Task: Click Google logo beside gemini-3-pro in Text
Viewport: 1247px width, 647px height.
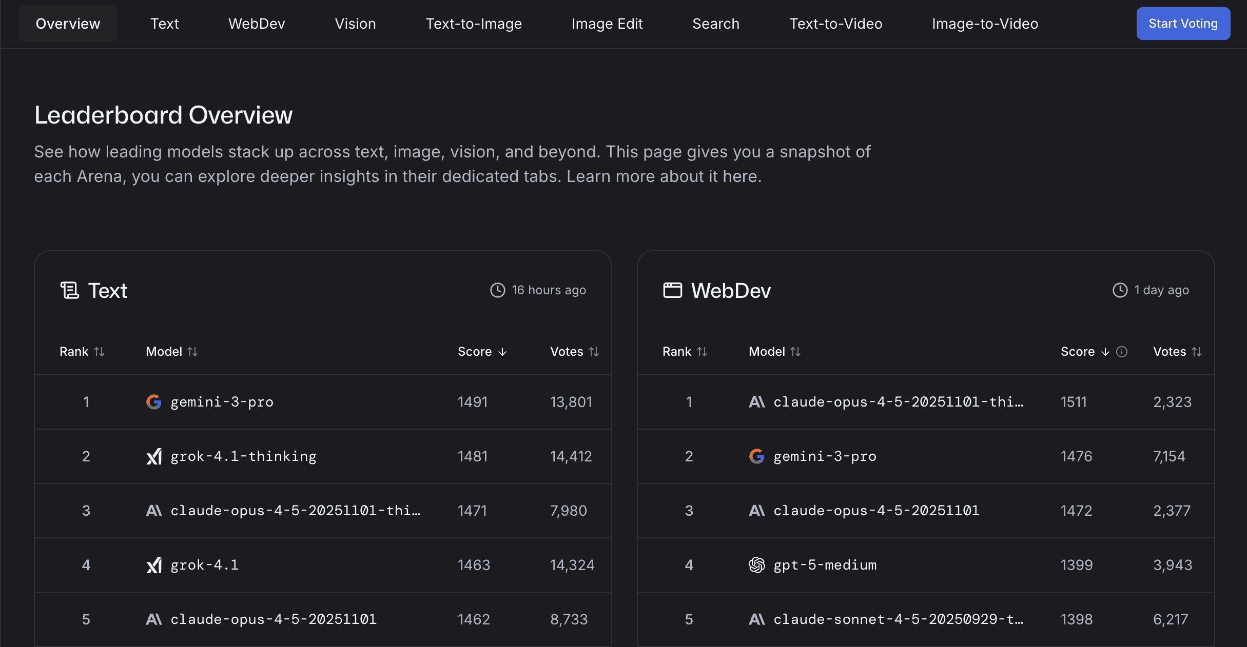Action: pos(153,402)
